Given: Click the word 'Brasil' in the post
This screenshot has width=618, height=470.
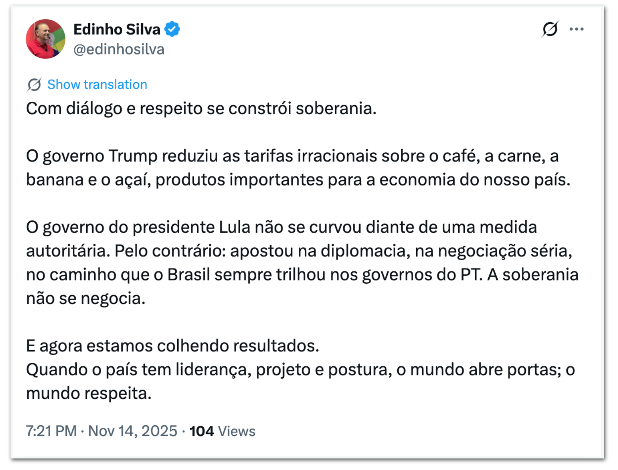Looking at the screenshot, I should coord(188,275).
